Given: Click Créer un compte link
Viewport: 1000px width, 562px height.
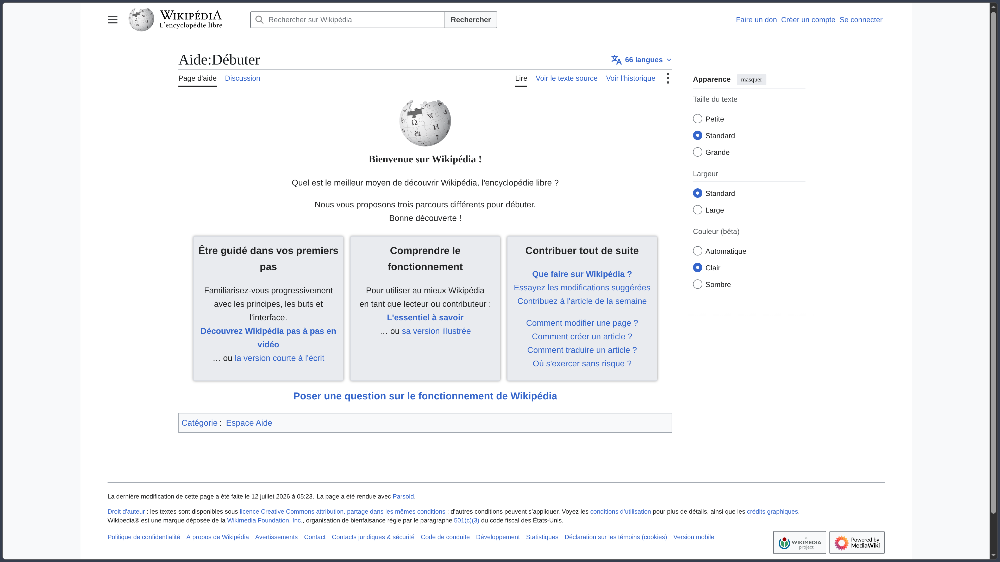Looking at the screenshot, I should click(x=808, y=20).
